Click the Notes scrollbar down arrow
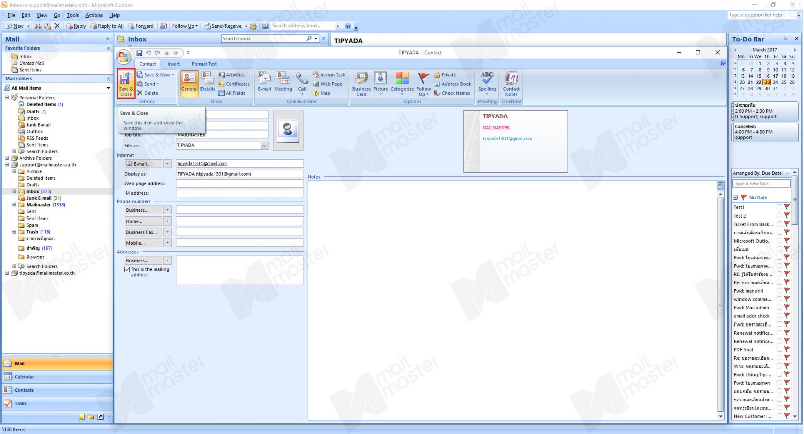 [720, 416]
